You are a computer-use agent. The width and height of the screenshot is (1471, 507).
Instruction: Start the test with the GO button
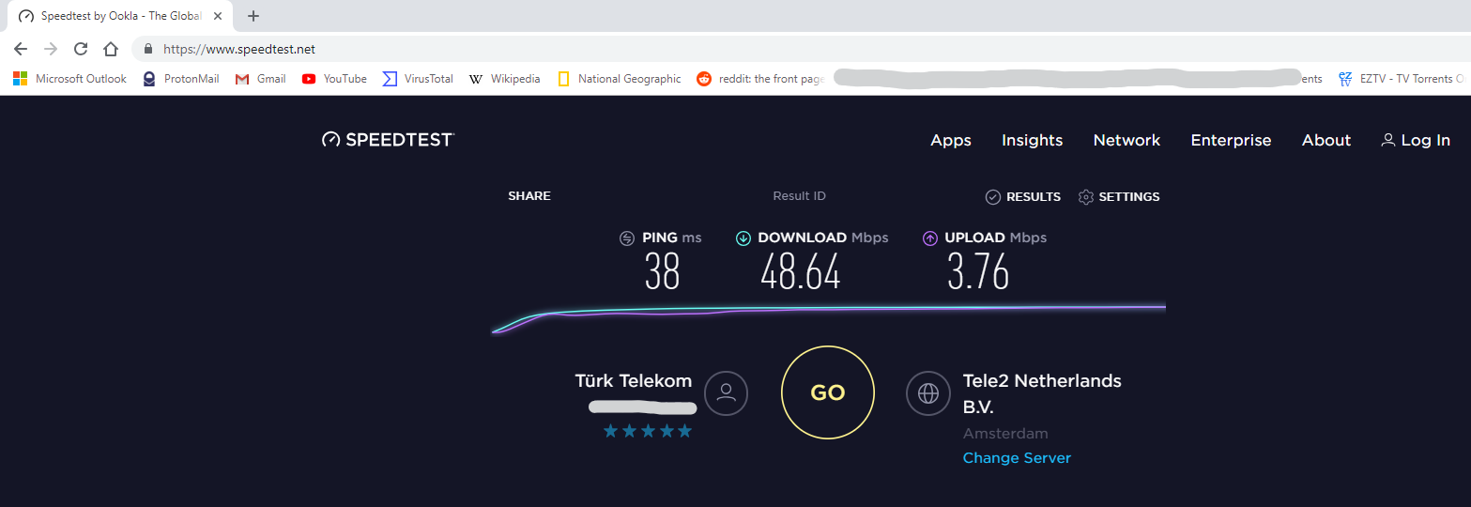828,392
